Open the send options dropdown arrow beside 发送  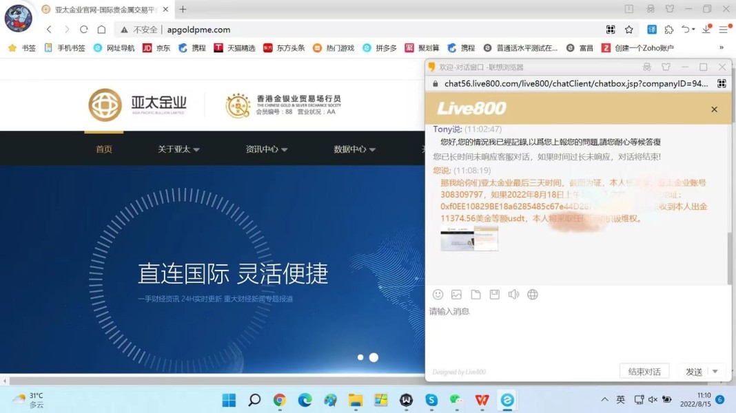[715, 372]
